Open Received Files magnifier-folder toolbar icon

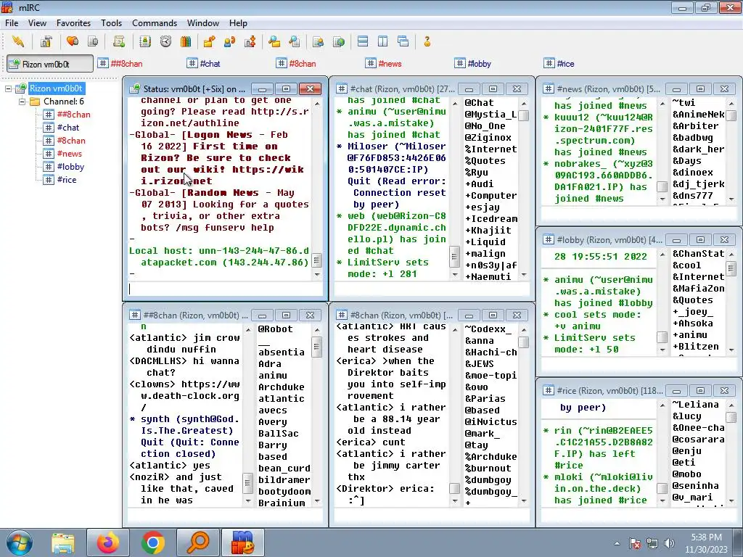(274, 41)
